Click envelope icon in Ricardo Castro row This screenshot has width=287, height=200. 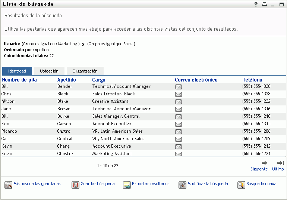[x=179, y=132]
